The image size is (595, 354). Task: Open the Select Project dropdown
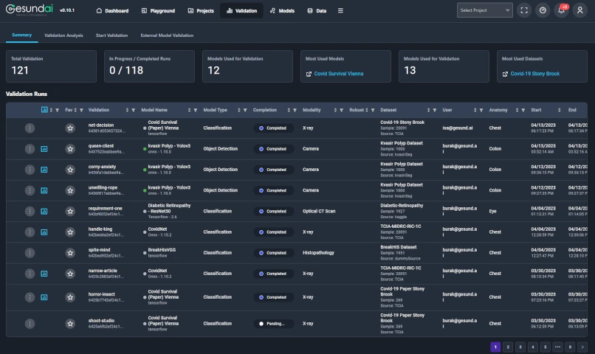(x=484, y=10)
